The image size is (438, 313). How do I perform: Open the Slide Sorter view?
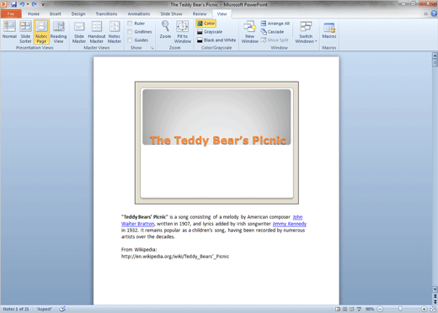[25, 31]
